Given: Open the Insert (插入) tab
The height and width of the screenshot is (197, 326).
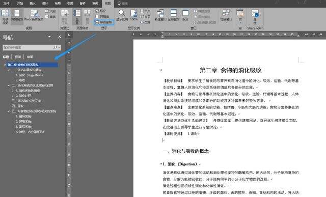Looking at the screenshot, I should point(33,4).
